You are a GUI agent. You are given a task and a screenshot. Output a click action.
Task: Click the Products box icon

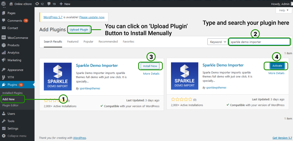4,45
